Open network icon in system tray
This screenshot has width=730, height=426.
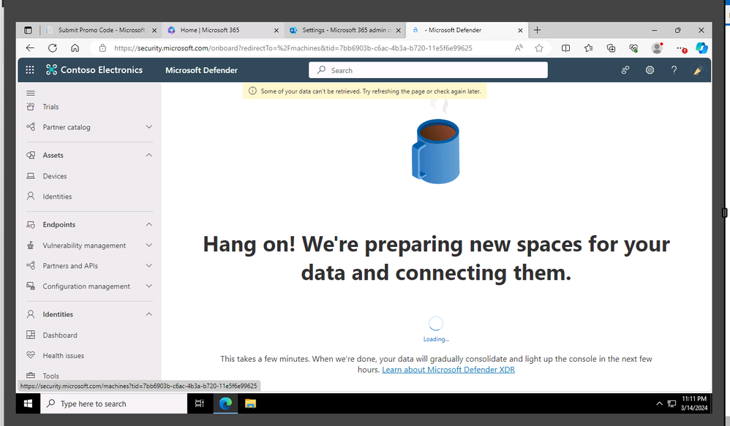pos(671,403)
